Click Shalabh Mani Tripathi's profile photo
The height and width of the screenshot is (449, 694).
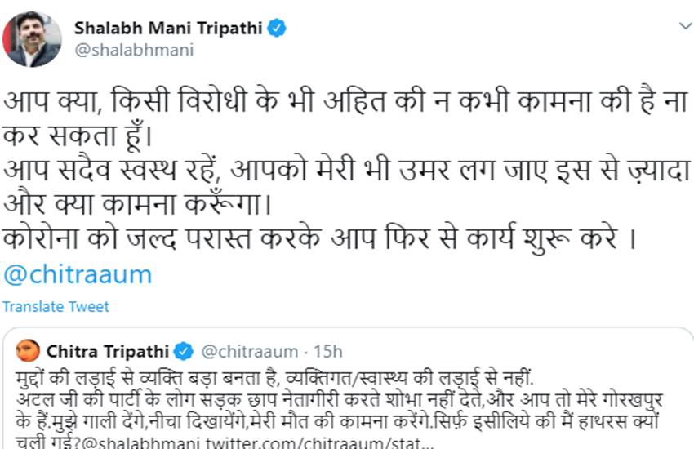[32, 38]
